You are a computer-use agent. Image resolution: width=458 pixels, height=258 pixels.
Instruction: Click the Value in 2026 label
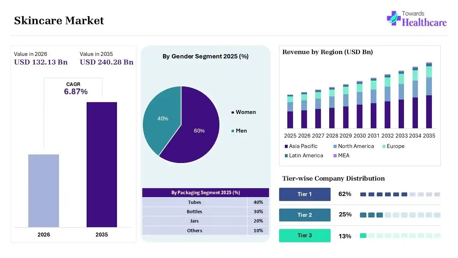[x=30, y=54]
